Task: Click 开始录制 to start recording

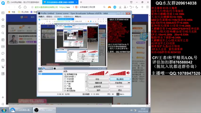Action: 119,83
